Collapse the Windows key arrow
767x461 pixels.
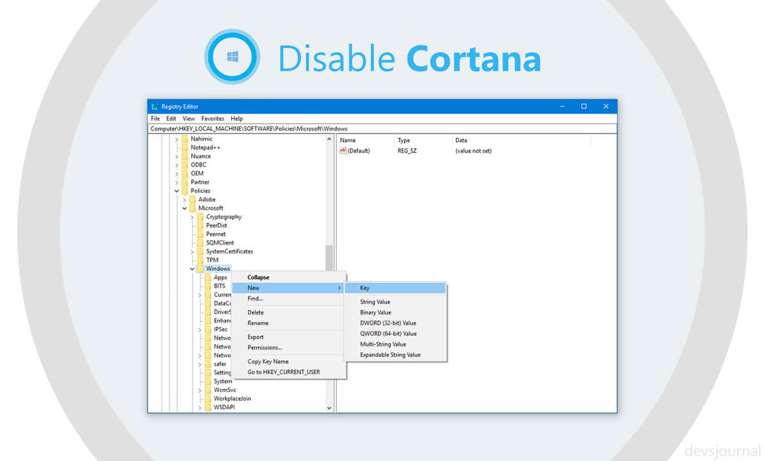(192, 269)
